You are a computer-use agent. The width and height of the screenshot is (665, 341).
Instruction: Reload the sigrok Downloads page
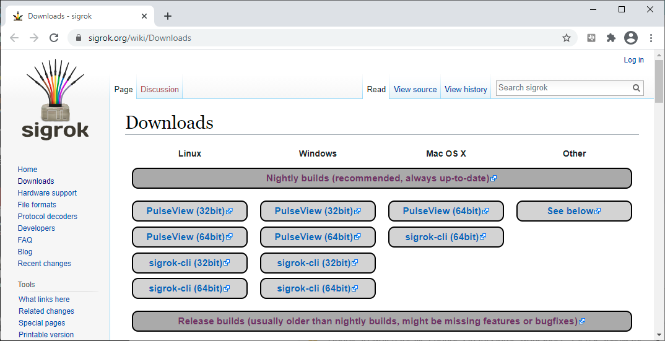pos(54,38)
